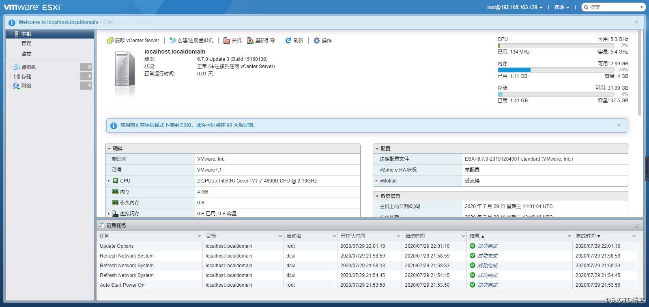
Task: Click the server host thumbnail image
Action: [x=125, y=74]
